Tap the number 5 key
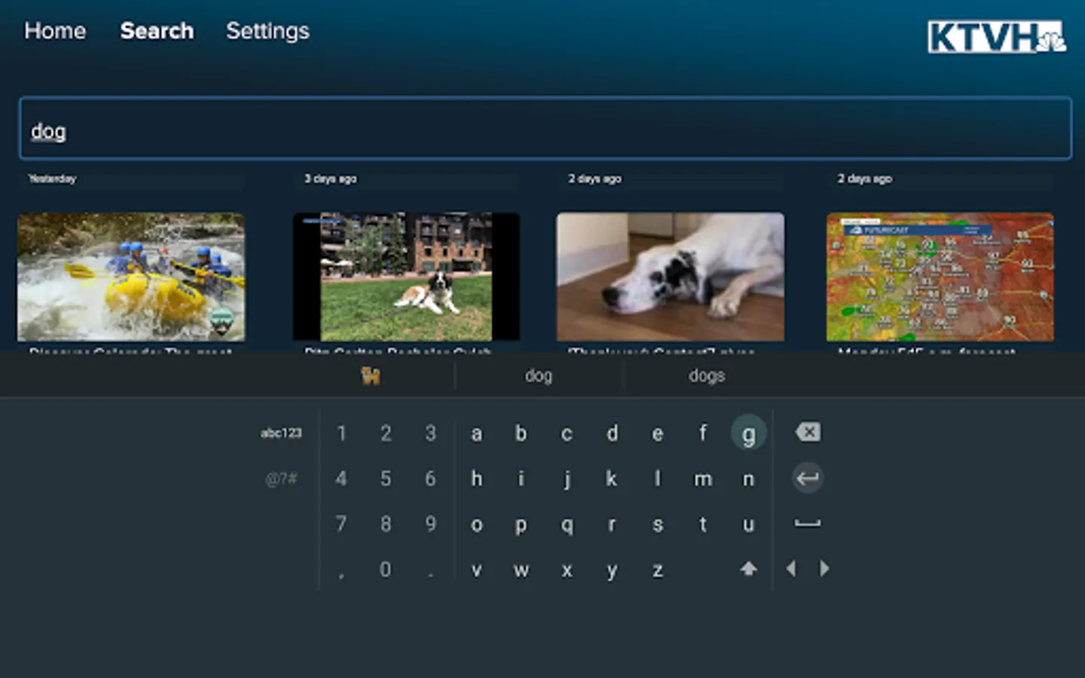1085x678 pixels. [386, 478]
